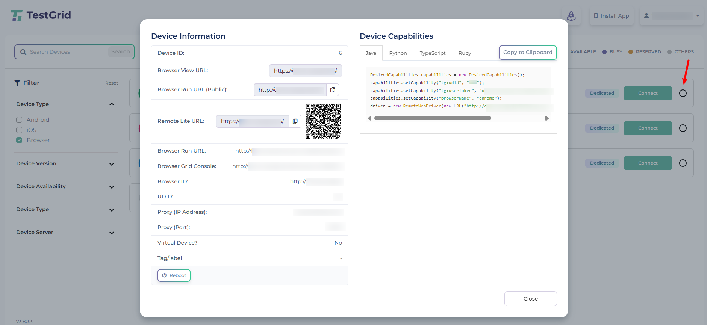Open info icon for first device
707x325 pixels.
[x=683, y=93]
